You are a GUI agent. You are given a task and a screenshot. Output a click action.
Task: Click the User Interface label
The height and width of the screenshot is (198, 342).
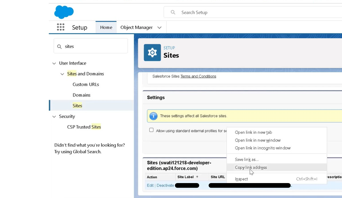click(x=73, y=63)
